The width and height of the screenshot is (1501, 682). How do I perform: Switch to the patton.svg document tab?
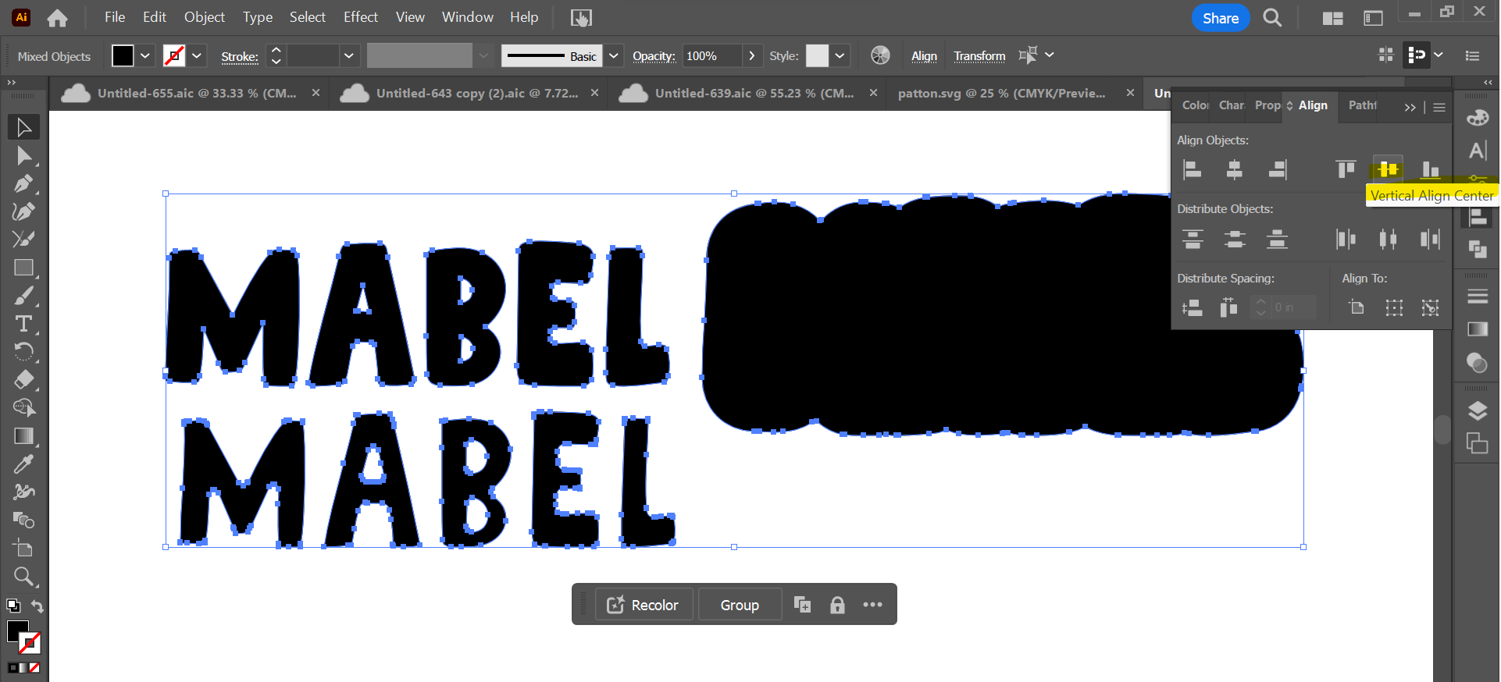coord(1001,94)
